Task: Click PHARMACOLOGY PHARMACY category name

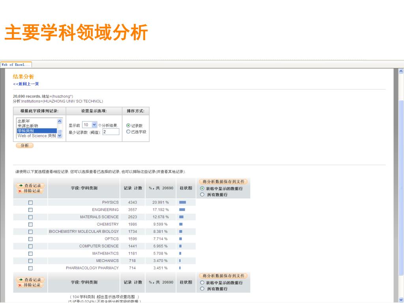Action: (x=92, y=268)
